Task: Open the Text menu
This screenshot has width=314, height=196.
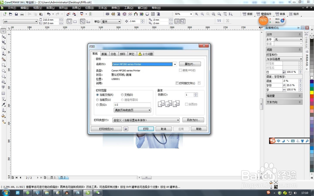Action: coord(103,8)
